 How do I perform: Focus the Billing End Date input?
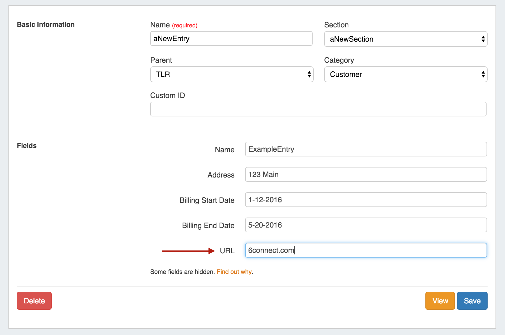click(x=366, y=225)
